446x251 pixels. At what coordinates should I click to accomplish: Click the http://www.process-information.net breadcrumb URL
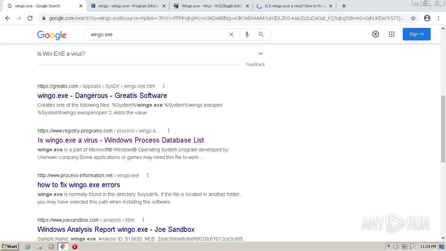pyautogui.click(x=75, y=175)
